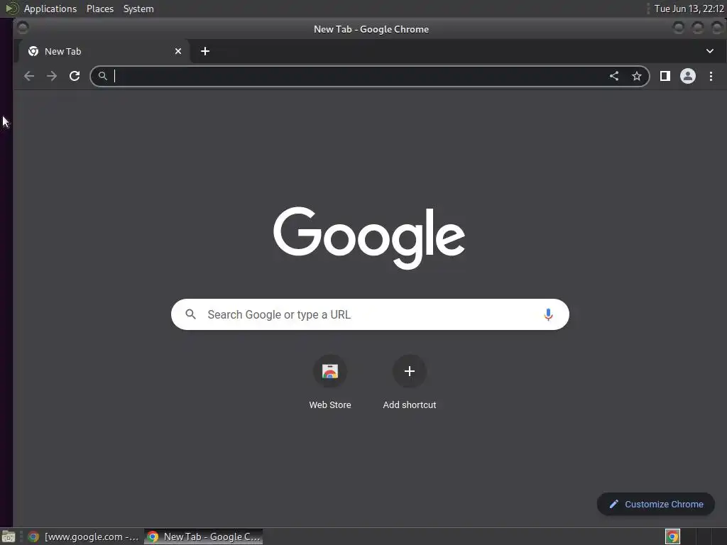Viewport: 727px width, 545px height.
Task: Start voice search with microphone icon
Action: [548, 314]
